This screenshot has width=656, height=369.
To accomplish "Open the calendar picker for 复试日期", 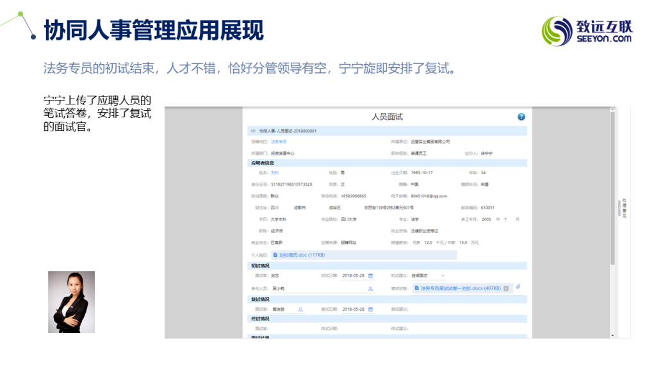I will coord(370,309).
